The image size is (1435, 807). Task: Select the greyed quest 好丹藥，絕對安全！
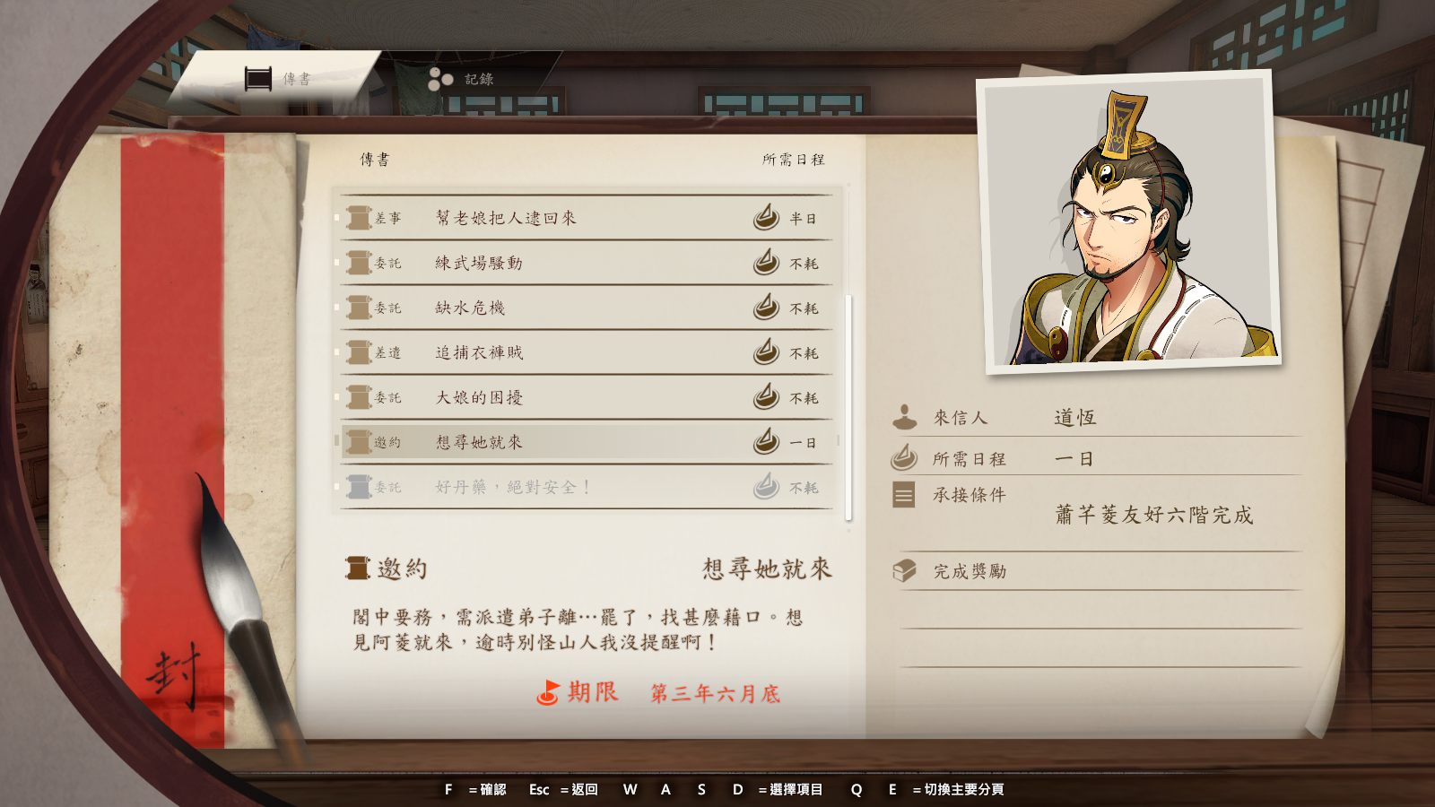[x=587, y=487]
